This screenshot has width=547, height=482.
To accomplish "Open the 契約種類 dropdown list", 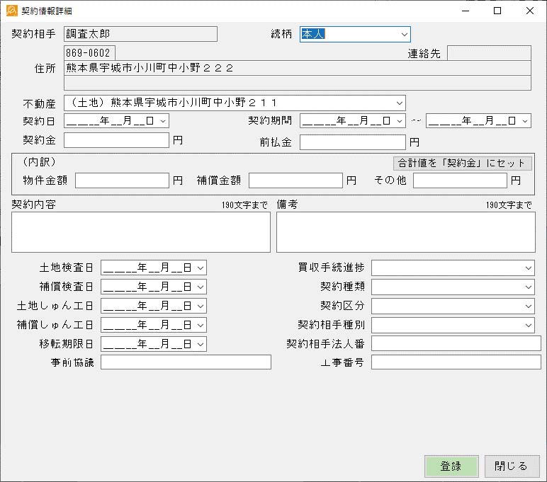I will [529, 287].
